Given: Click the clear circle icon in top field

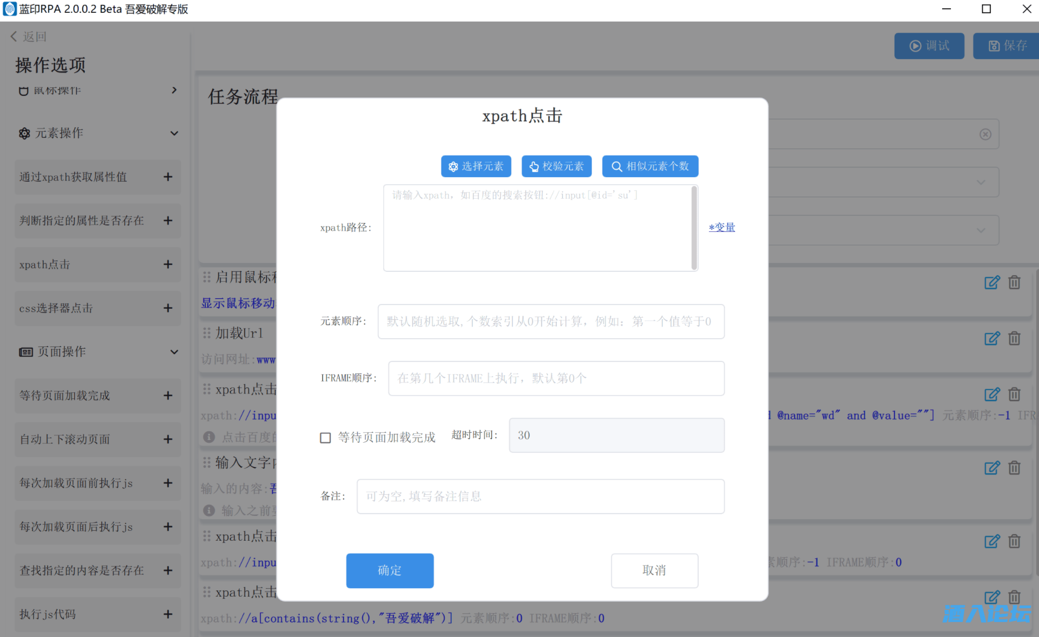Looking at the screenshot, I should pyautogui.click(x=985, y=134).
